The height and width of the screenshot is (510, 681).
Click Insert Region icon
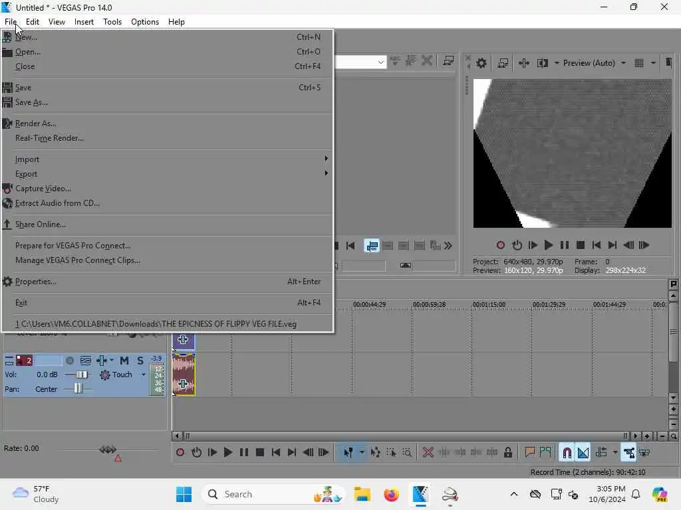tap(545, 453)
